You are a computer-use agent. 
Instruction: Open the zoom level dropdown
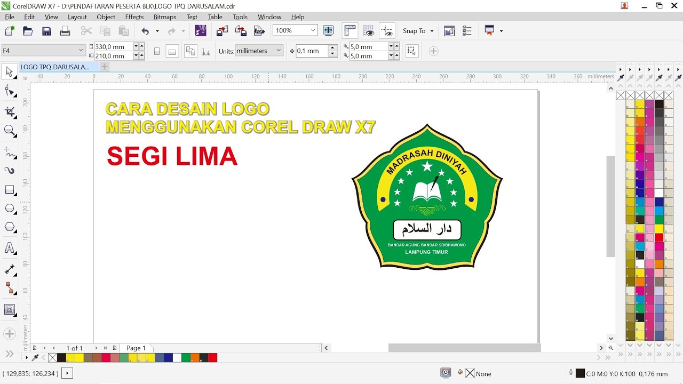click(313, 30)
